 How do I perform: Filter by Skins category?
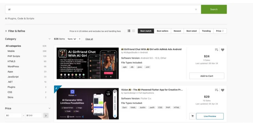pos(10,97)
